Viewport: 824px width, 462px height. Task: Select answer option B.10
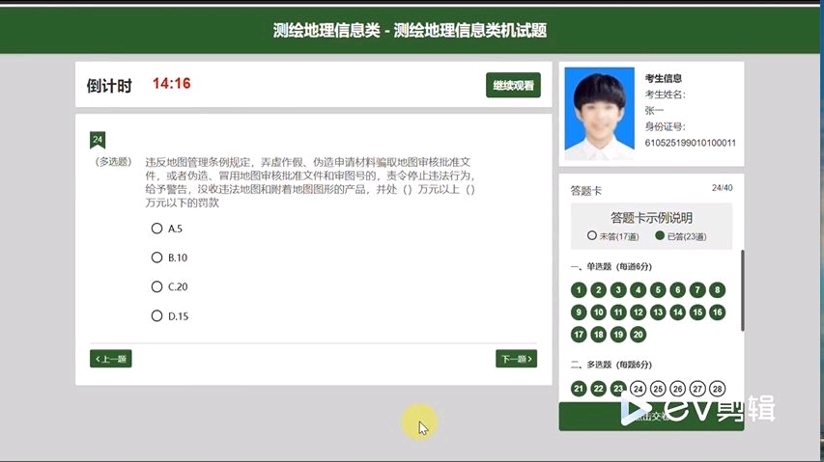156,258
